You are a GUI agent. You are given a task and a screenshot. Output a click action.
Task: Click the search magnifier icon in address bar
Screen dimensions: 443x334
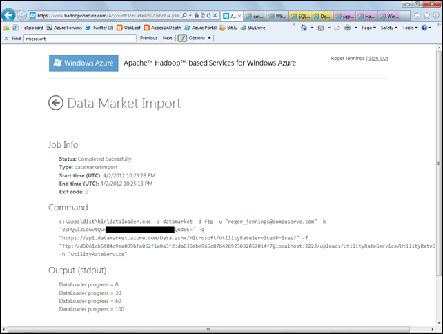(x=184, y=16)
